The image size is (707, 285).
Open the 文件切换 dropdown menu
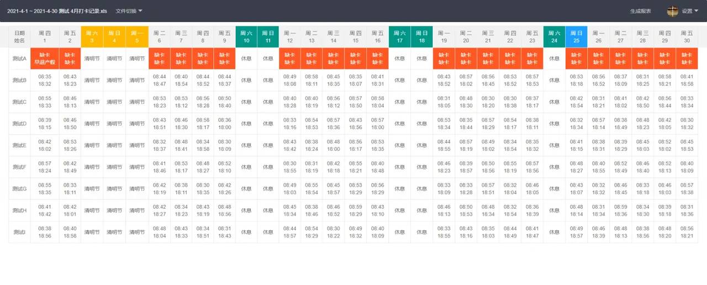click(129, 11)
